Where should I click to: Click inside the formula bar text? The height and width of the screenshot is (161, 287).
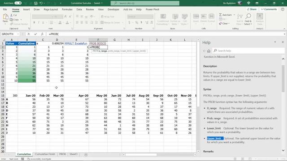pyautogui.click(x=54, y=34)
